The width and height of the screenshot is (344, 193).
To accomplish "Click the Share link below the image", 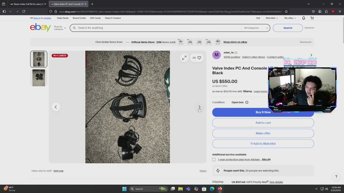I will pyautogui.click(x=203, y=171).
